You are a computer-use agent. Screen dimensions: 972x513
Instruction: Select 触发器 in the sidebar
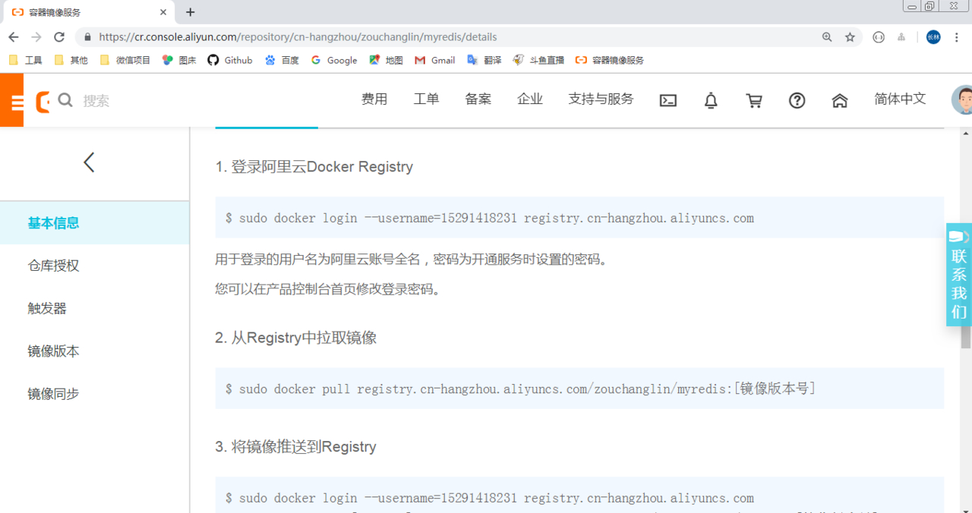47,308
